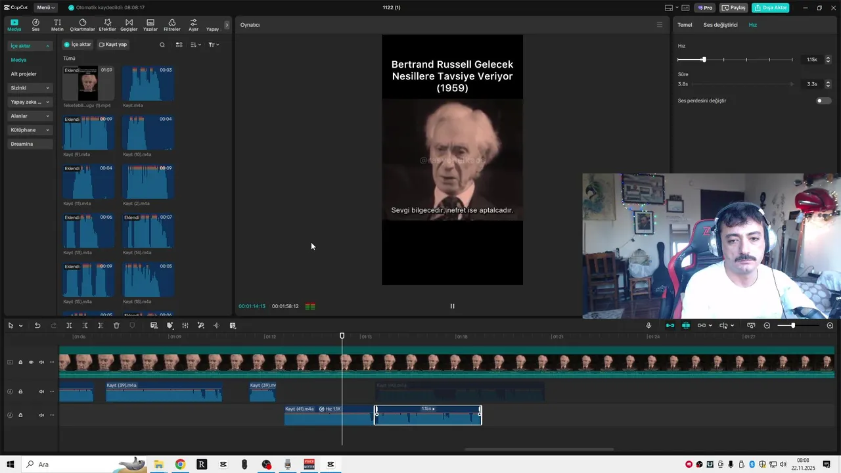841x473 pixels.
Task: Open the Çıkartmalar stickers panel
Action: 83,25
